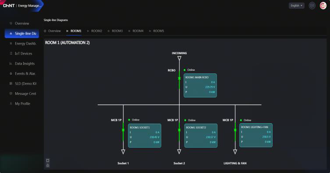Switch to the ROOM4 tab
This screenshot has height=173, width=330.
136,31
